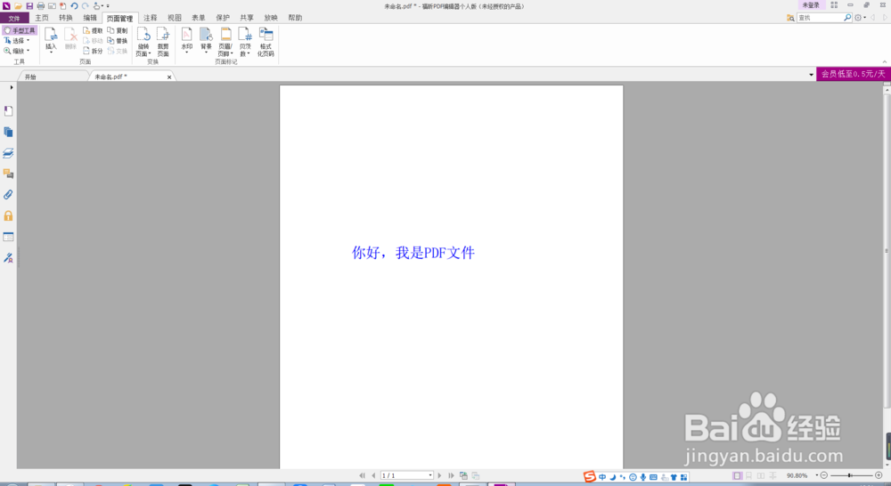
Task: Open the attachments paperclip panel
Action: pos(9,195)
